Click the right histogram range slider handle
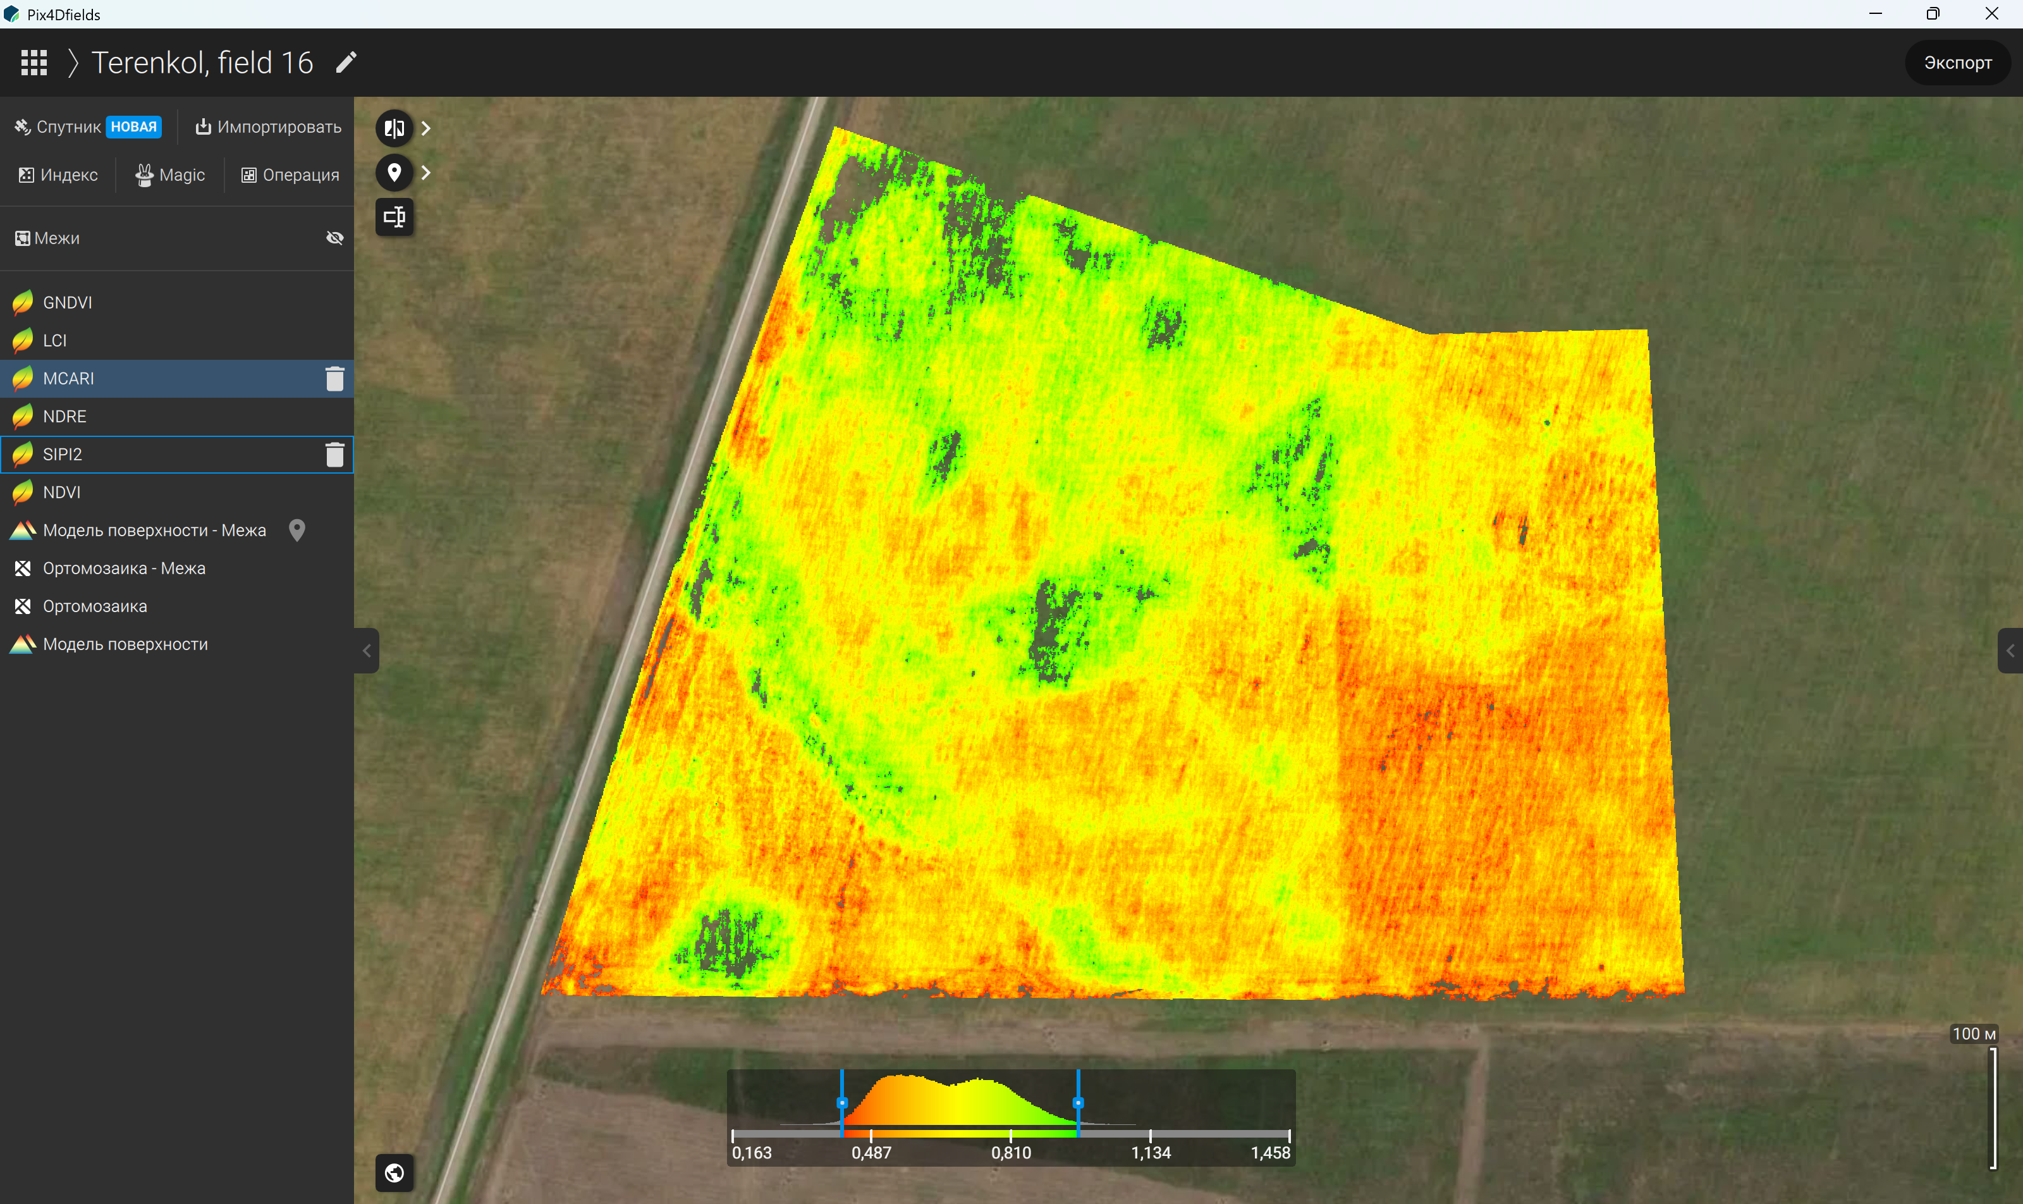2023x1204 pixels. pyautogui.click(x=1078, y=1103)
